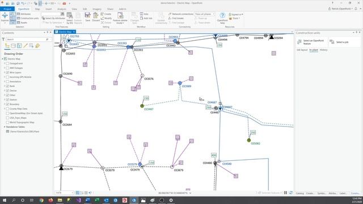Toggle the AMI Outages layer checkbox

click(x=7, y=68)
